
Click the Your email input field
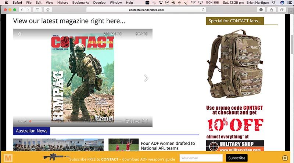click(201, 158)
